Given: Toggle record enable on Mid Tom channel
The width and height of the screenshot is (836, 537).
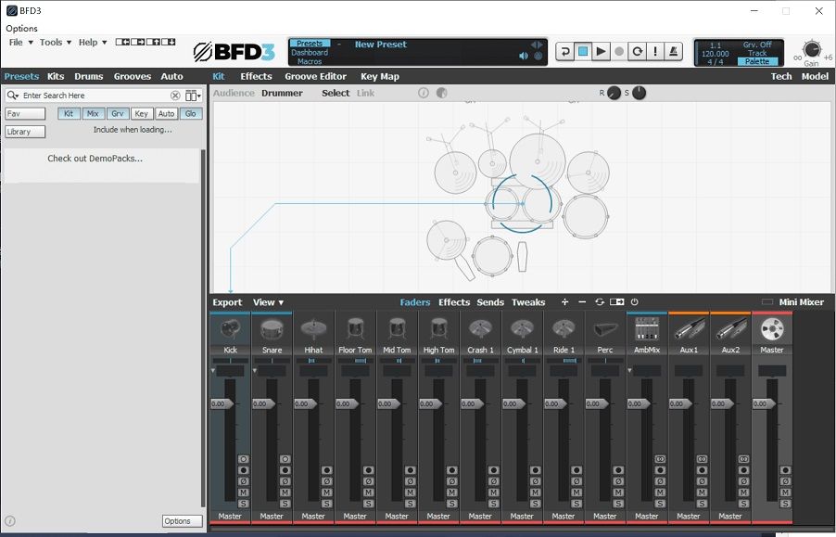Looking at the screenshot, I should click(410, 470).
